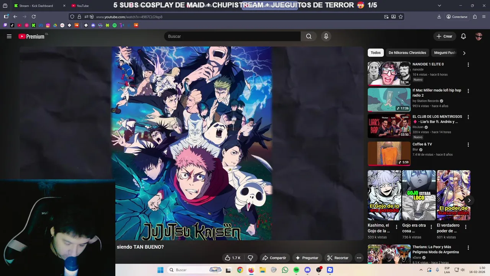The image size is (490, 276).
Task: Start voice search with the microphone icon
Action: [x=326, y=36]
